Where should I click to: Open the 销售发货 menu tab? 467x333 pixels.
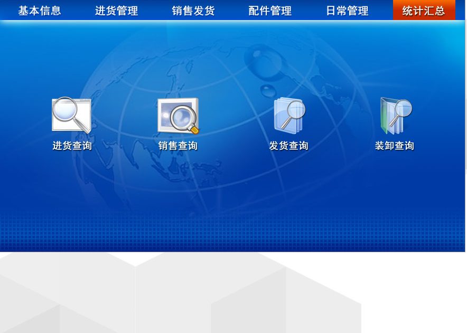[x=193, y=11]
